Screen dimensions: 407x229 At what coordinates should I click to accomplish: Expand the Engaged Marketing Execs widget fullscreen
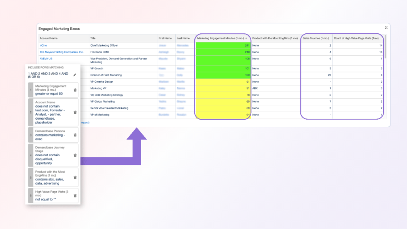(x=386, y=28)
